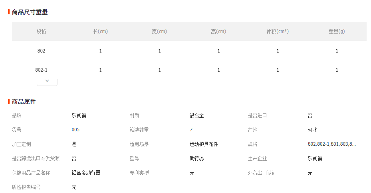
Task: Click the 生产企业 value 乐润福
Action: (315, 158)
